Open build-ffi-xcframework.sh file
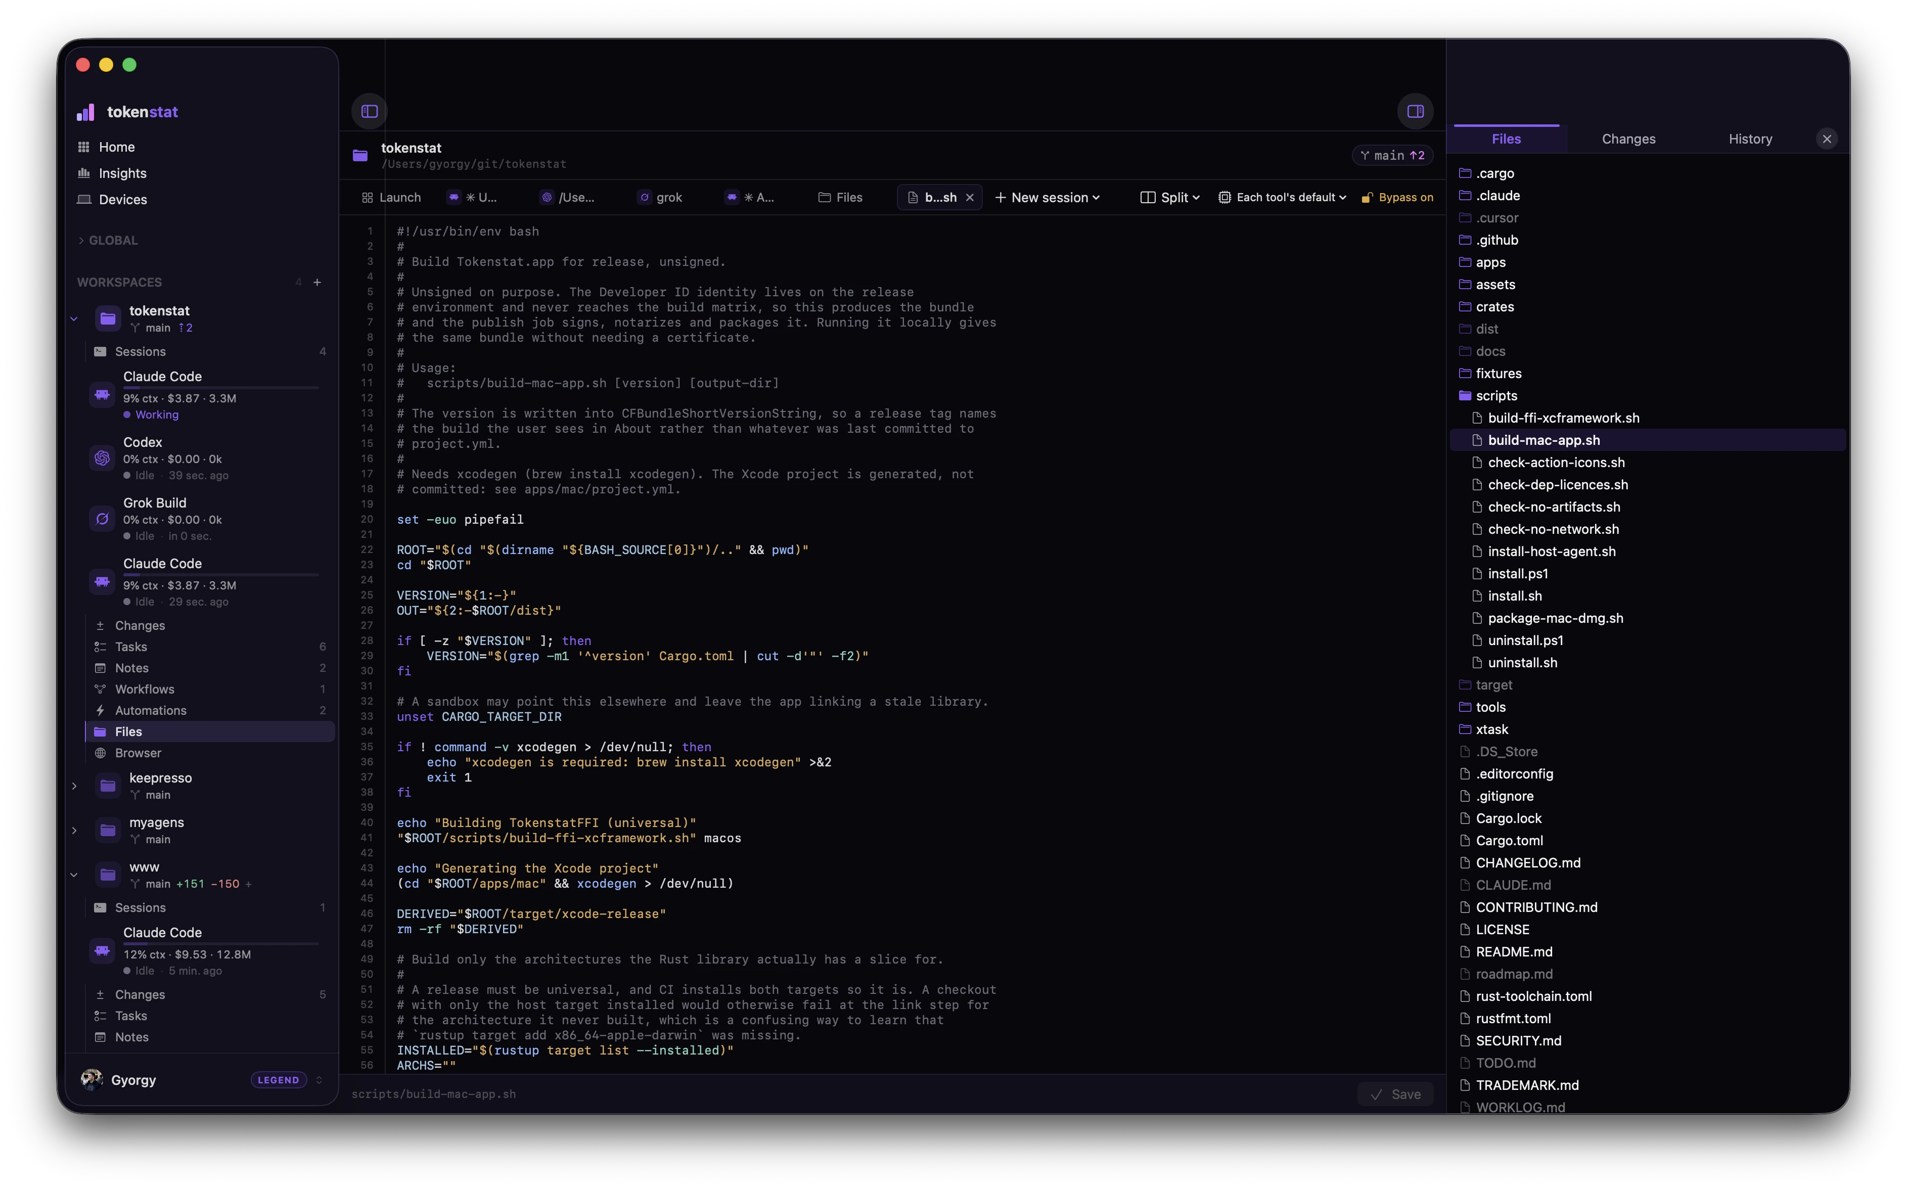 pos(1648,418)
